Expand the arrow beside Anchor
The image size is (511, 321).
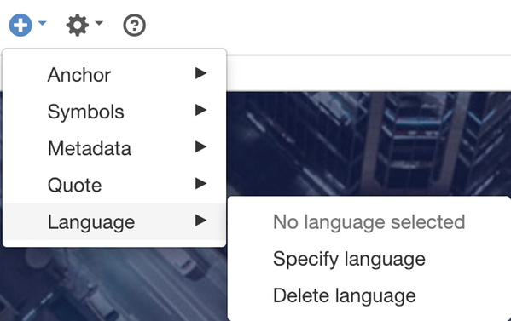[200, 73]
